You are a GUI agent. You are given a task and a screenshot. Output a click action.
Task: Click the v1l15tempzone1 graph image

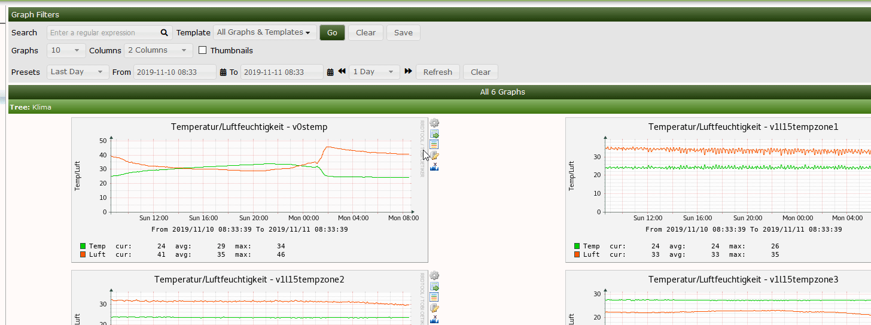(x=718, y=190)
